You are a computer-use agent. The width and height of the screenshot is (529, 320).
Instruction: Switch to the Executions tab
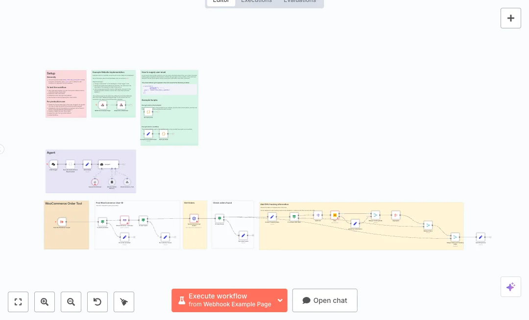pos(256,1)
